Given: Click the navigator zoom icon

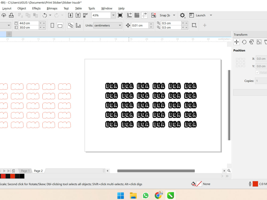Looking at the screenshot, I should (x=229, y=171).
